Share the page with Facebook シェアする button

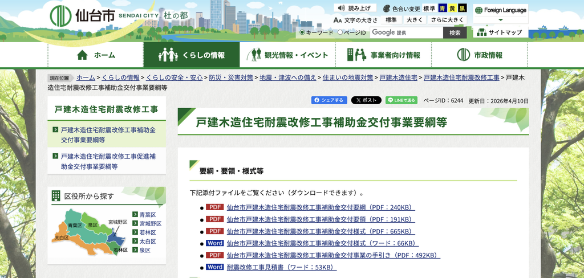pos(329,100)
